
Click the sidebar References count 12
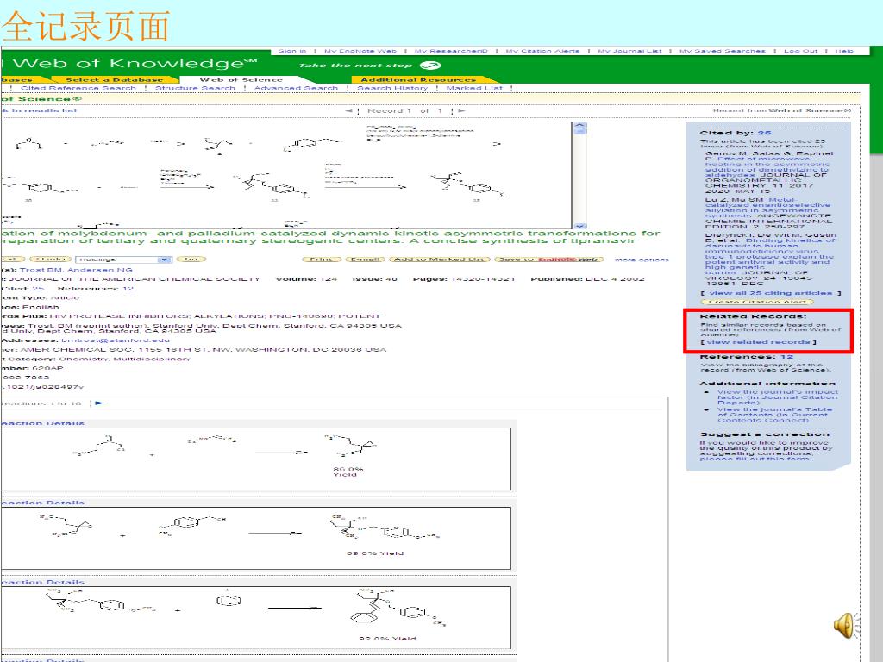click(x=786, y=356)
